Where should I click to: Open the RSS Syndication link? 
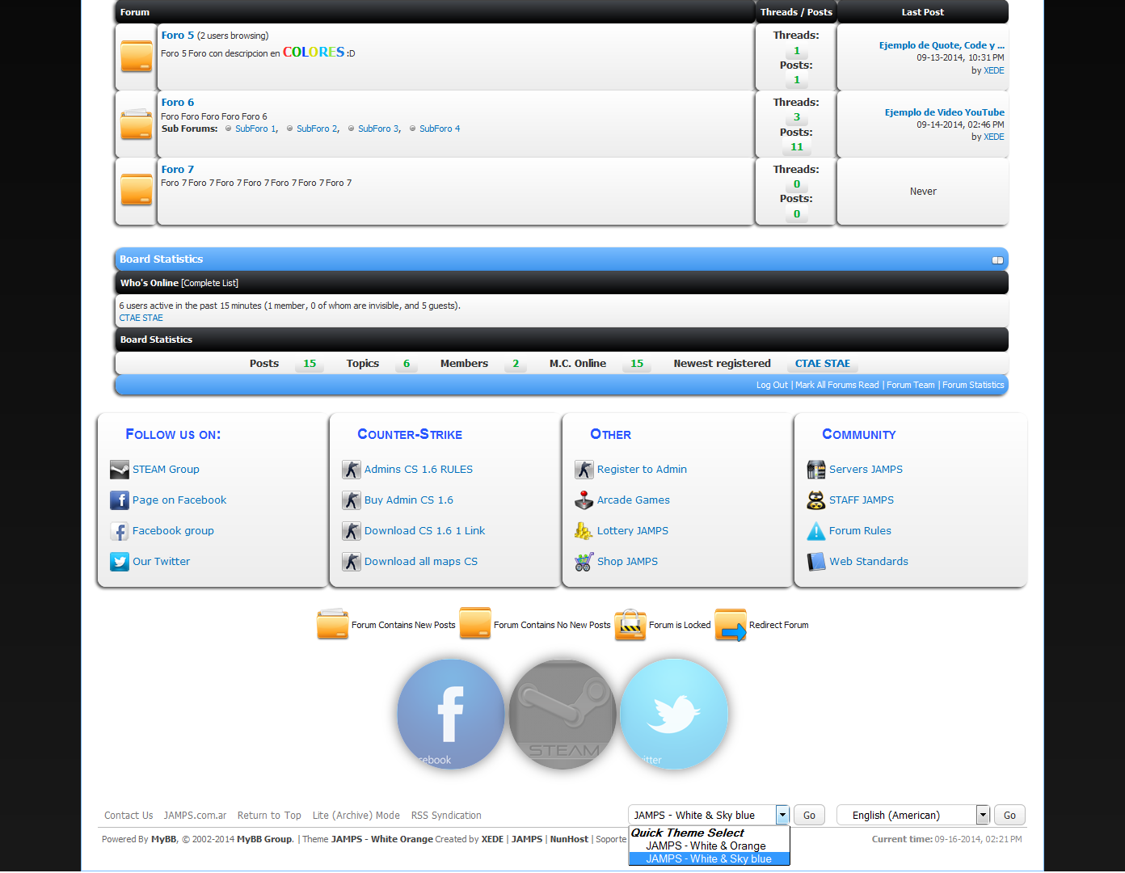(x=446, y=816)
